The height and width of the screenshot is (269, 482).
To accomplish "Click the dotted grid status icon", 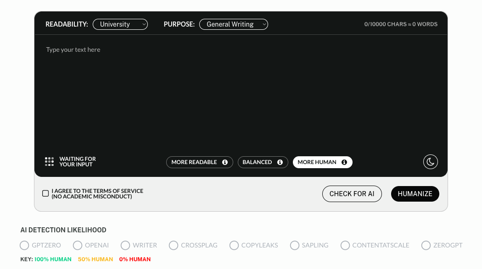I will point(49,162).
